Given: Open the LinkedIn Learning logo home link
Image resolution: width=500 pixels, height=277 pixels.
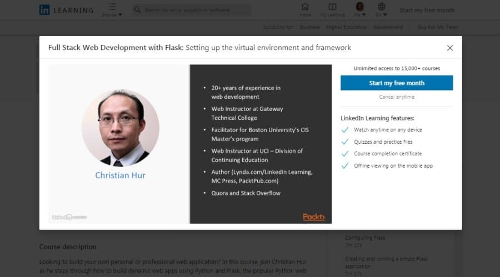Looking at the screenshot, I should [x=66, y=10].
